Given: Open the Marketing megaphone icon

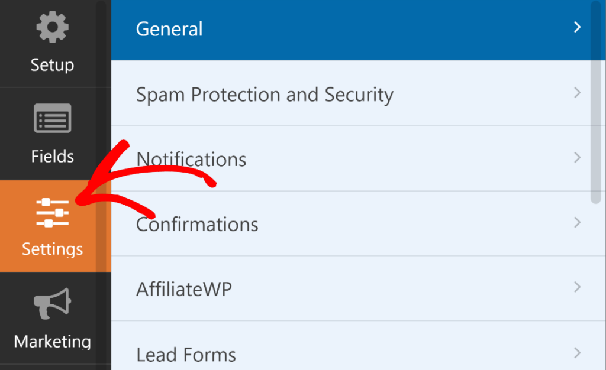Looking at the screenshot, I should [x=52, y=304].
